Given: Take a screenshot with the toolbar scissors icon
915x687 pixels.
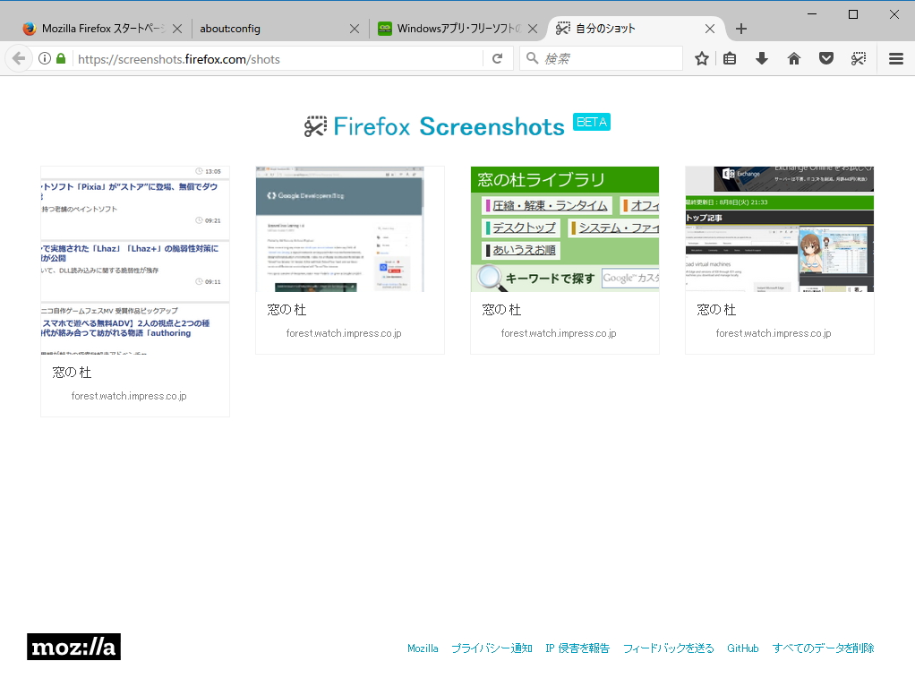Looking at the screenshot, I should (858, 58).
